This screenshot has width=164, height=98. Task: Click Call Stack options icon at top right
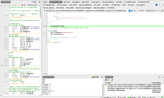pyautogui.click(x=159, y=77)
